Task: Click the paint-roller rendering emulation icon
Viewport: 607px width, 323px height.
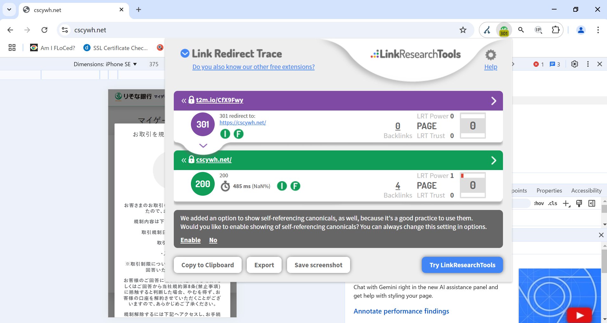Action: click(579, 203)
